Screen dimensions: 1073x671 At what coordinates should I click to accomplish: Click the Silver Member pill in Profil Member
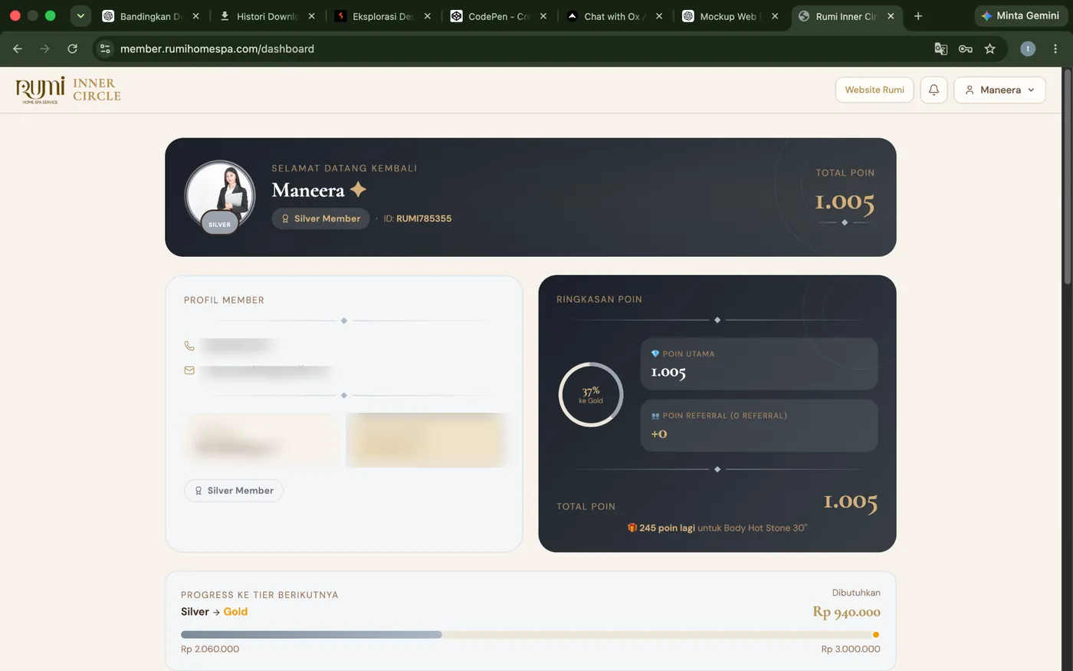click(x=234, y=491)
